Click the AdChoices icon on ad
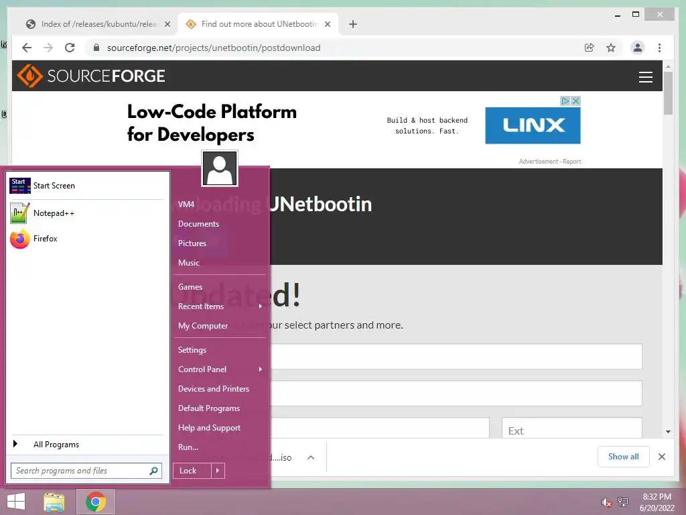Screen dimensions: 686x515 coord(565,101)
